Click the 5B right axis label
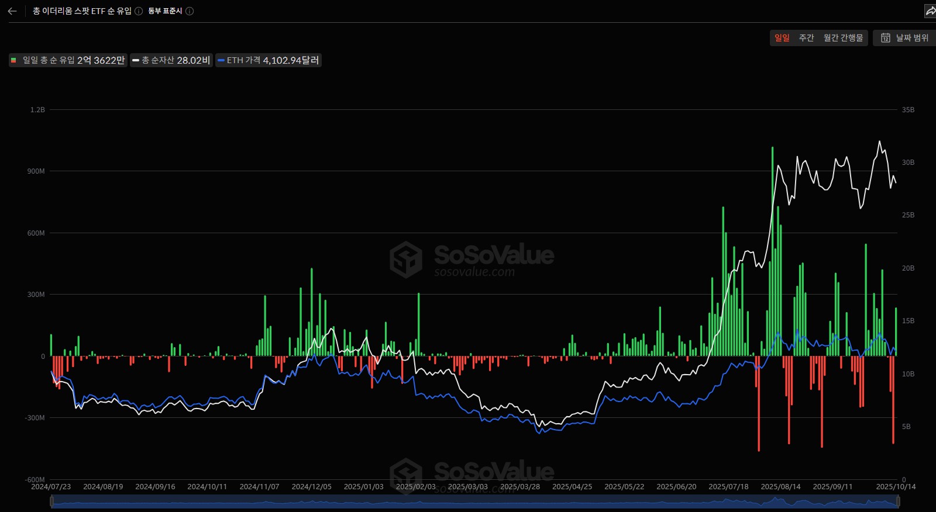The height and width of the screenshot is (512, 936). [x=906, y=427]
